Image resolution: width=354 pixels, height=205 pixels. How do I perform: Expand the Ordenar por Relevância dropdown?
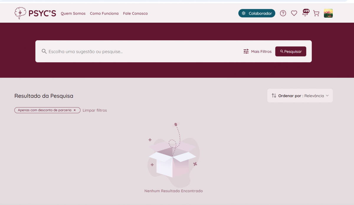coord(300,96)
